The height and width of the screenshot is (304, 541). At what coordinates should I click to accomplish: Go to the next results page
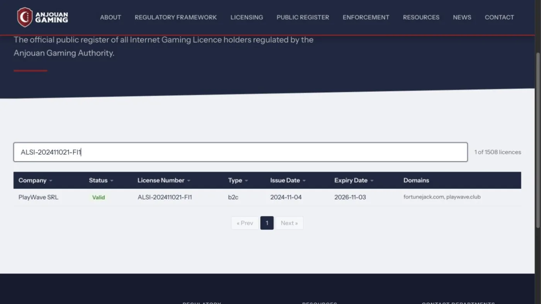point(289,223)
